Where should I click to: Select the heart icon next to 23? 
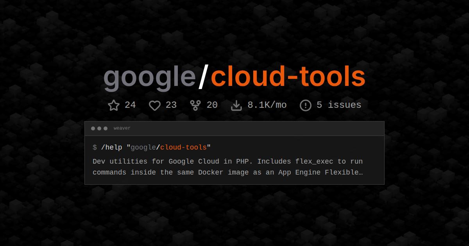click(x=155, y=105)
